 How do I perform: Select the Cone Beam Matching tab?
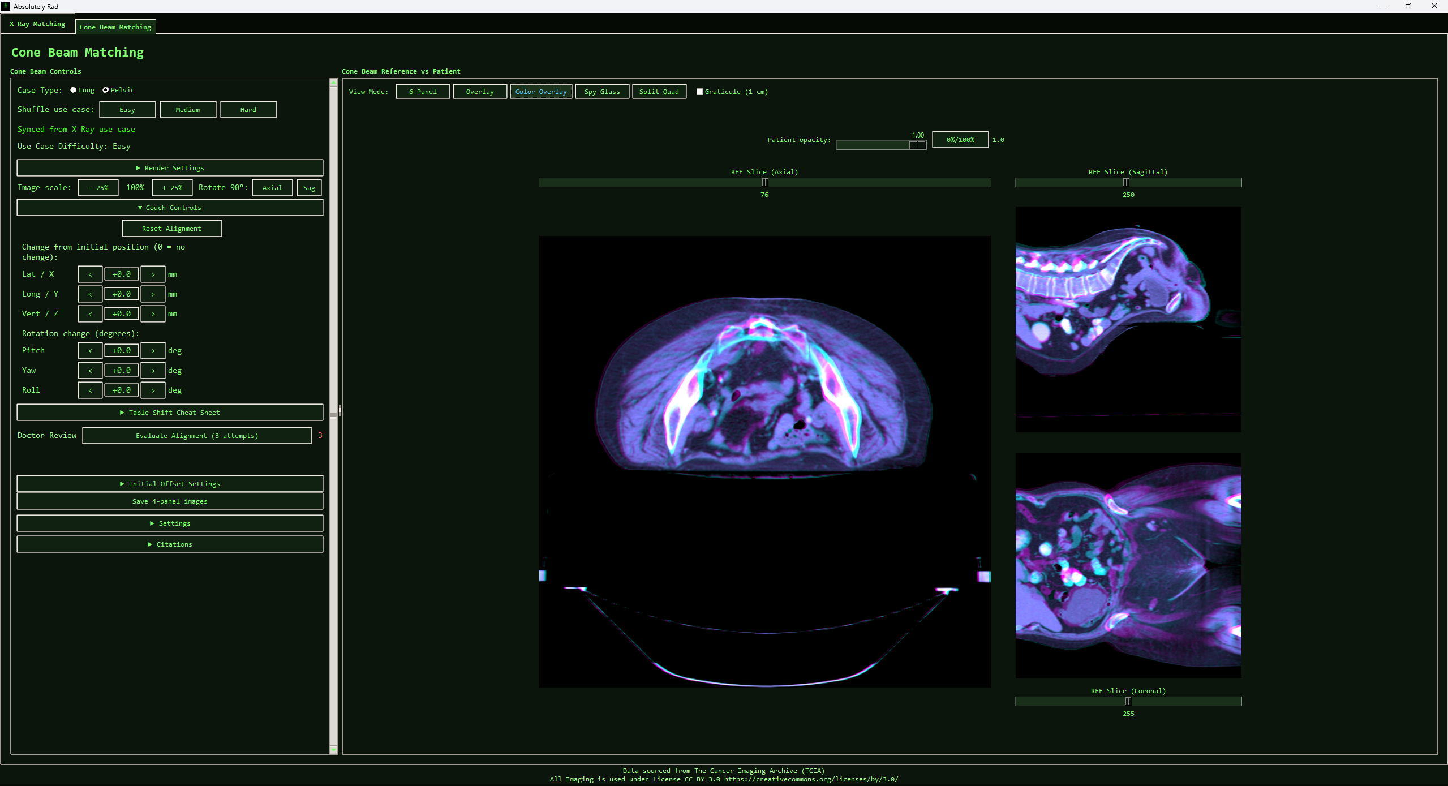(115, 27)
